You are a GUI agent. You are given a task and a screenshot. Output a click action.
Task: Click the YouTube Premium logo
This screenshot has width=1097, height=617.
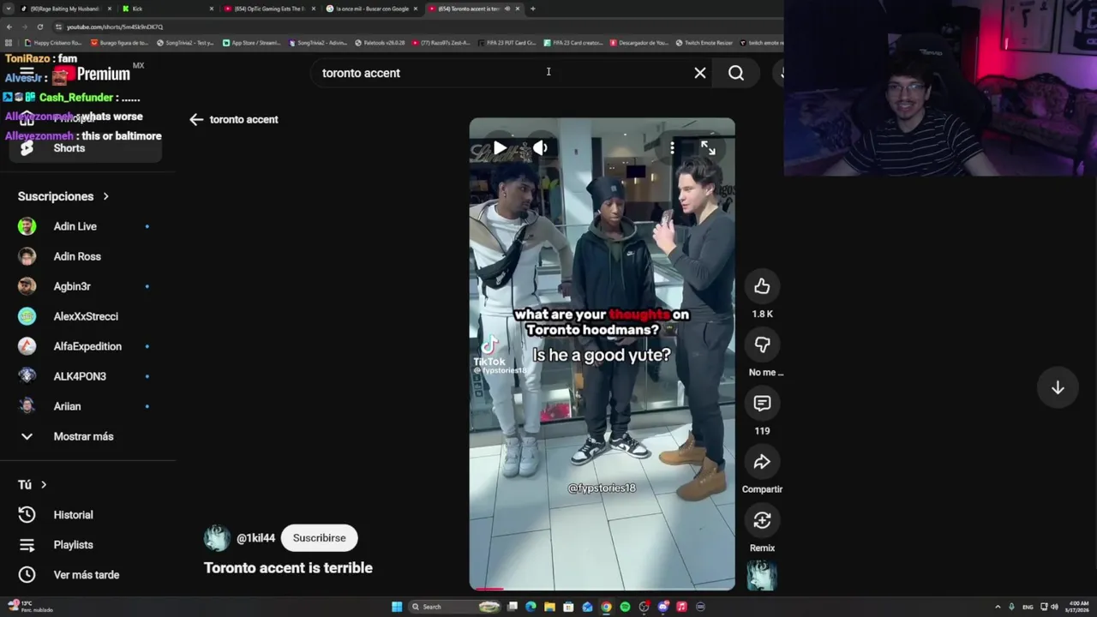(91, 75)
